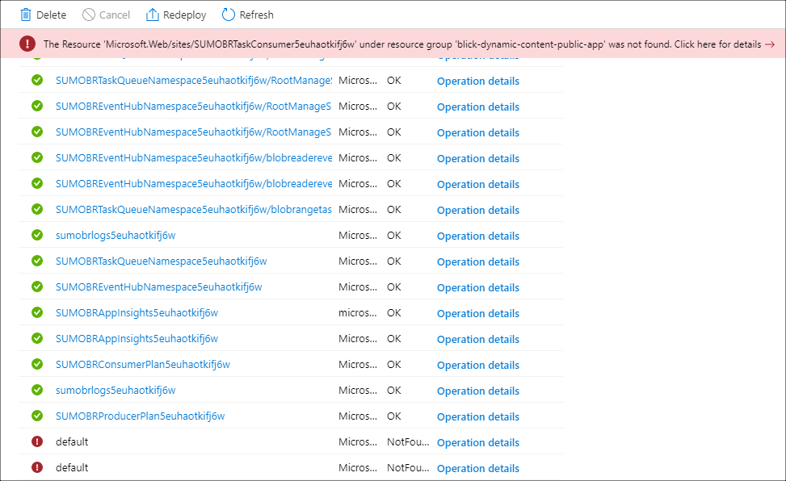Click Operation details beside SUMOBRConsumerPlan5euhaotkifj6w

477,364
